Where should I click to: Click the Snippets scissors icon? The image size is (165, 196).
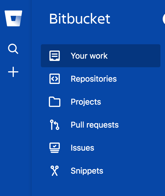pos(55,171)
